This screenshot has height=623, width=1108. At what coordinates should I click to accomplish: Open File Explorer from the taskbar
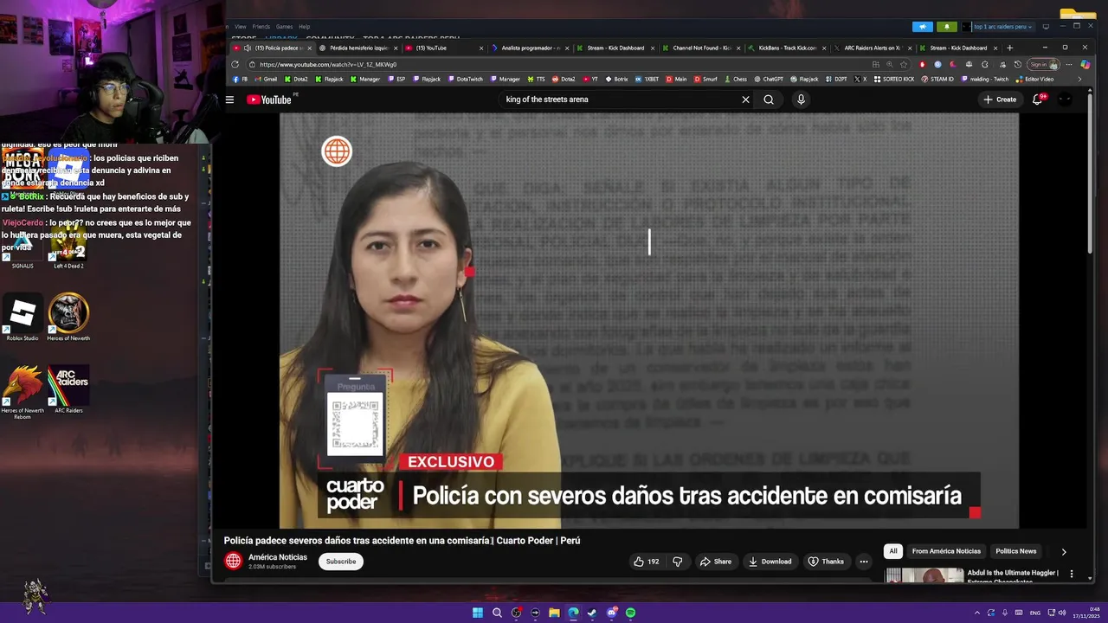click(x=554, y=613)
